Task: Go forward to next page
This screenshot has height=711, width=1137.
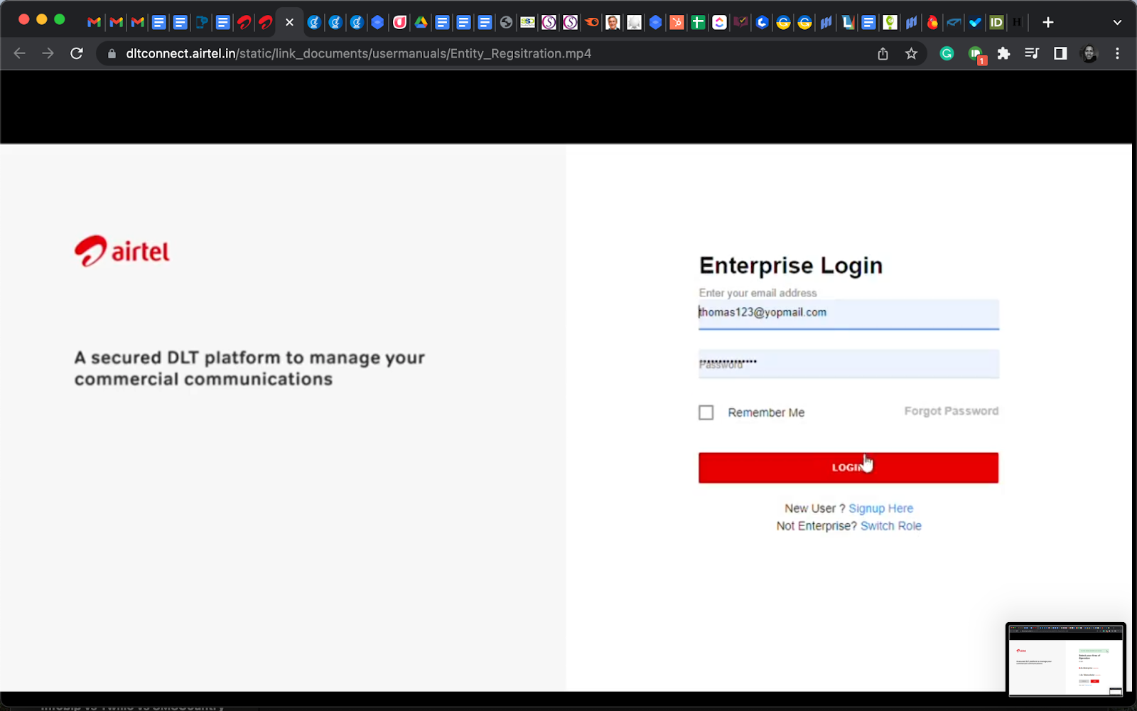Action: pos(48,53)
